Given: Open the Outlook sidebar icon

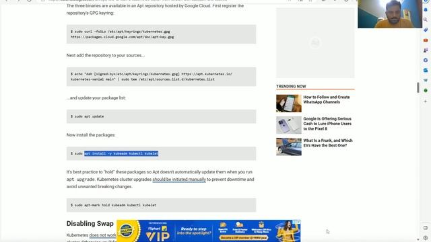Looking at the screenshot, I should 426,70.
